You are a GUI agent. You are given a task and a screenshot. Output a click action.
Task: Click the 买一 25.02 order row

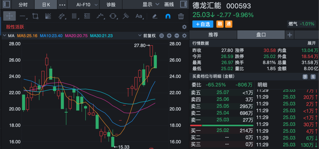222,130
